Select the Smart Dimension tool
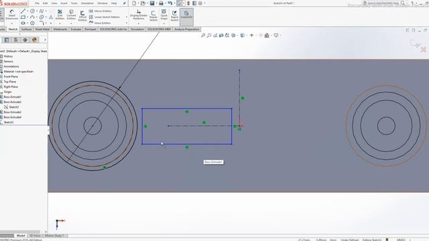The height and width of the screenshot is (241, 429). 12,15
